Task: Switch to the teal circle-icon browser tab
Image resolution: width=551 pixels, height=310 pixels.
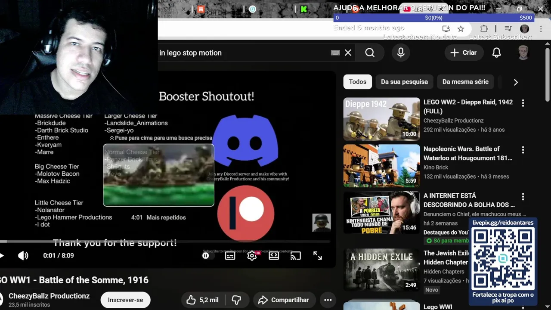Action: 253,9
